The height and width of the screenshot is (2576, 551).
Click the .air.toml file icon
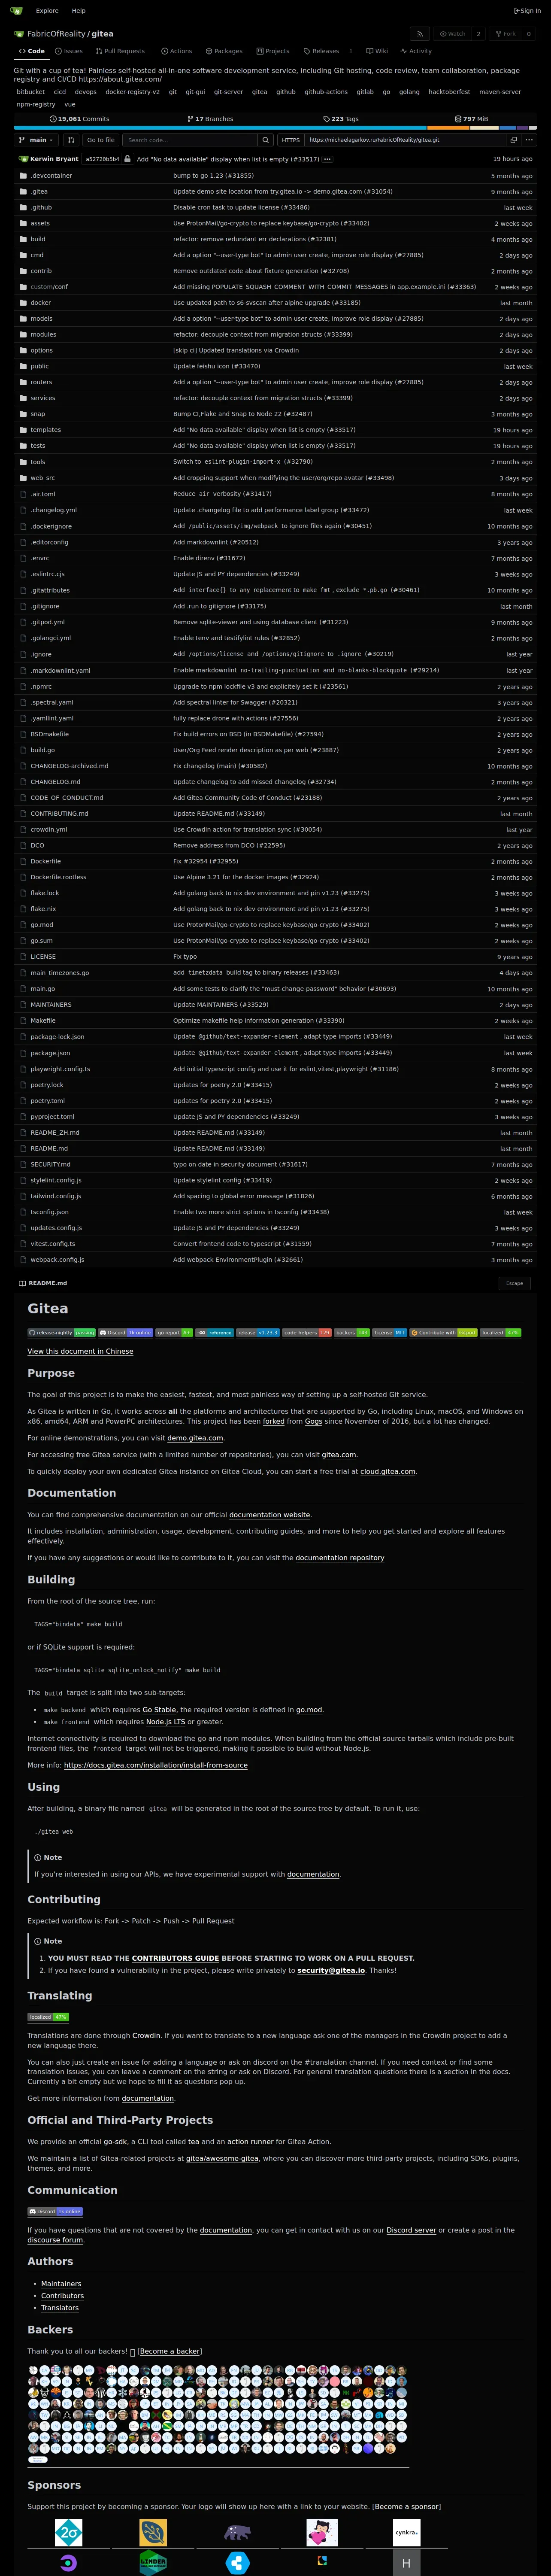click(23, 494)
